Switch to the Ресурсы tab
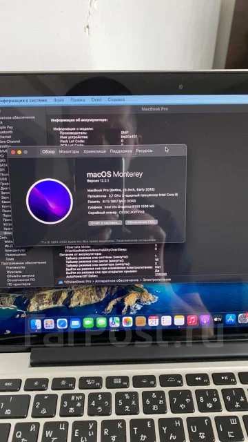 (x=144, y=151)
